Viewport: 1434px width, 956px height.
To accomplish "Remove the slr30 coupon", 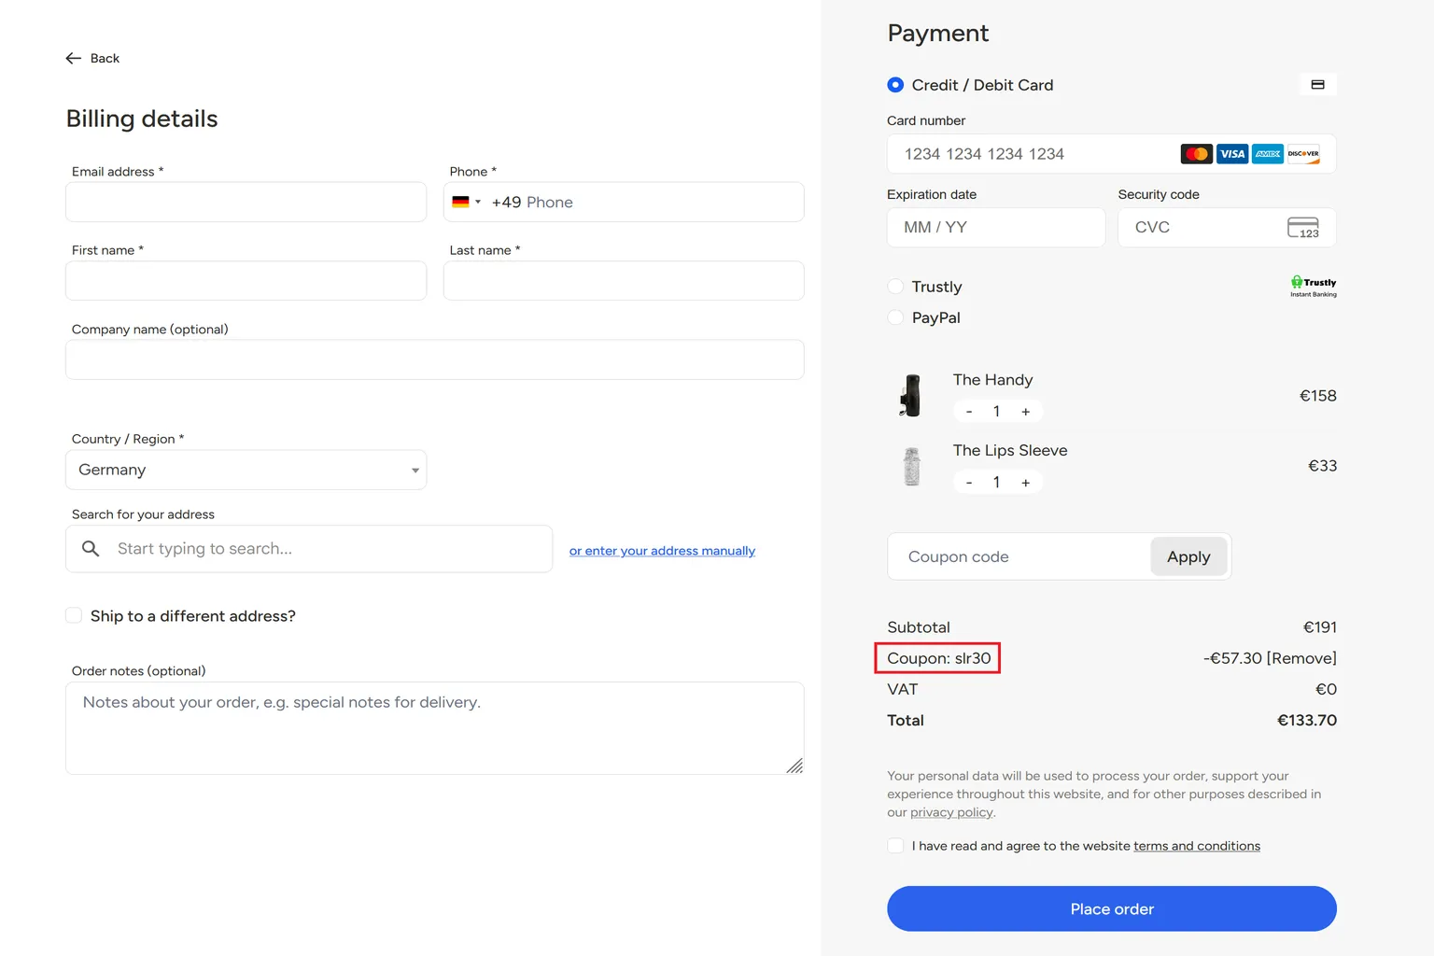I will tap(1301, 658).
